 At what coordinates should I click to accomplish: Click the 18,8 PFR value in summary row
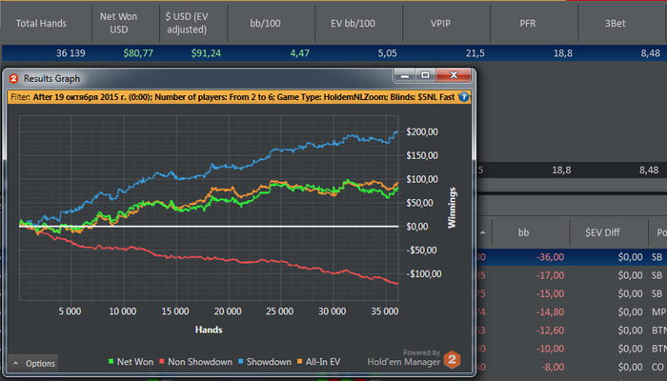pos(561,170)
